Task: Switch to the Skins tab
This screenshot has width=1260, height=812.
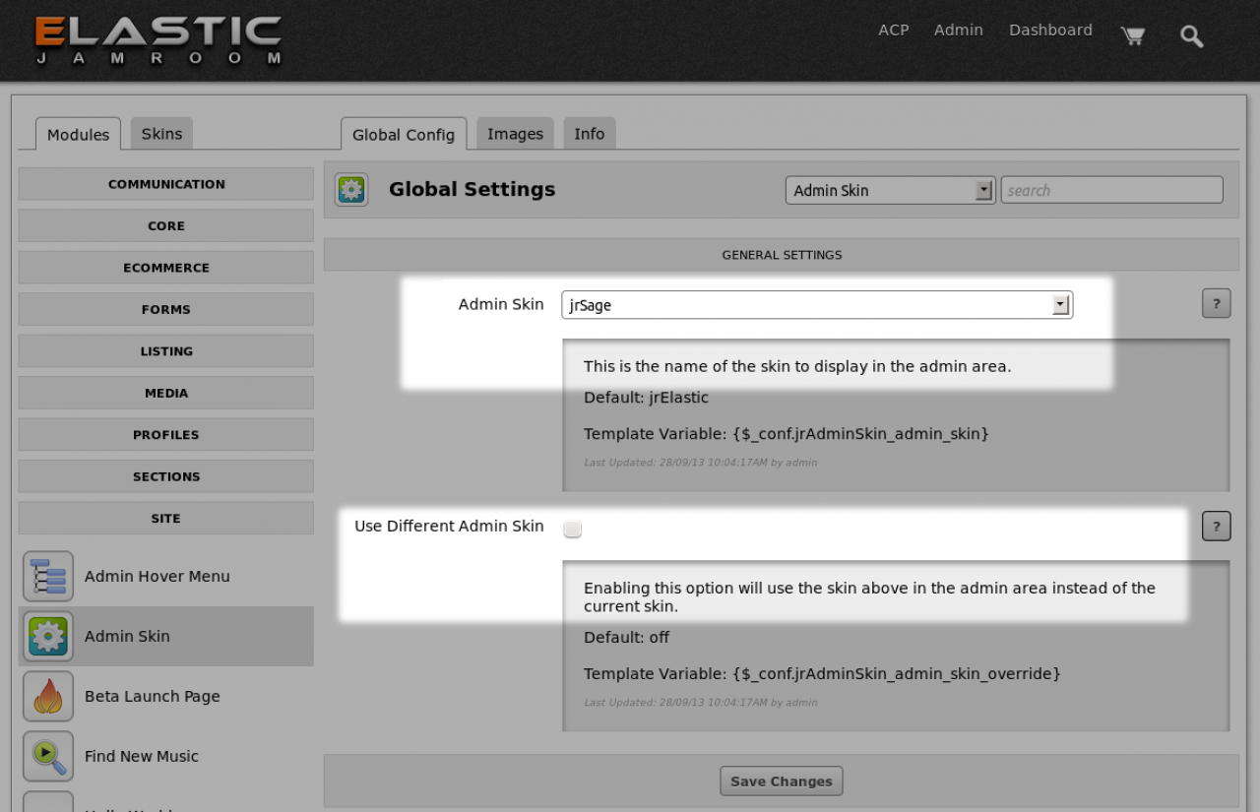Action: (161, 134)
